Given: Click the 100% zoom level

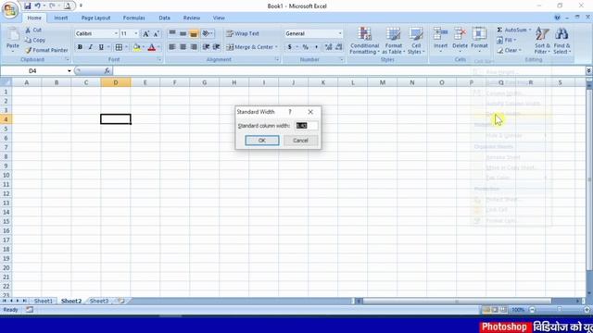Looking at the screenshot, I should click(518, 310).
